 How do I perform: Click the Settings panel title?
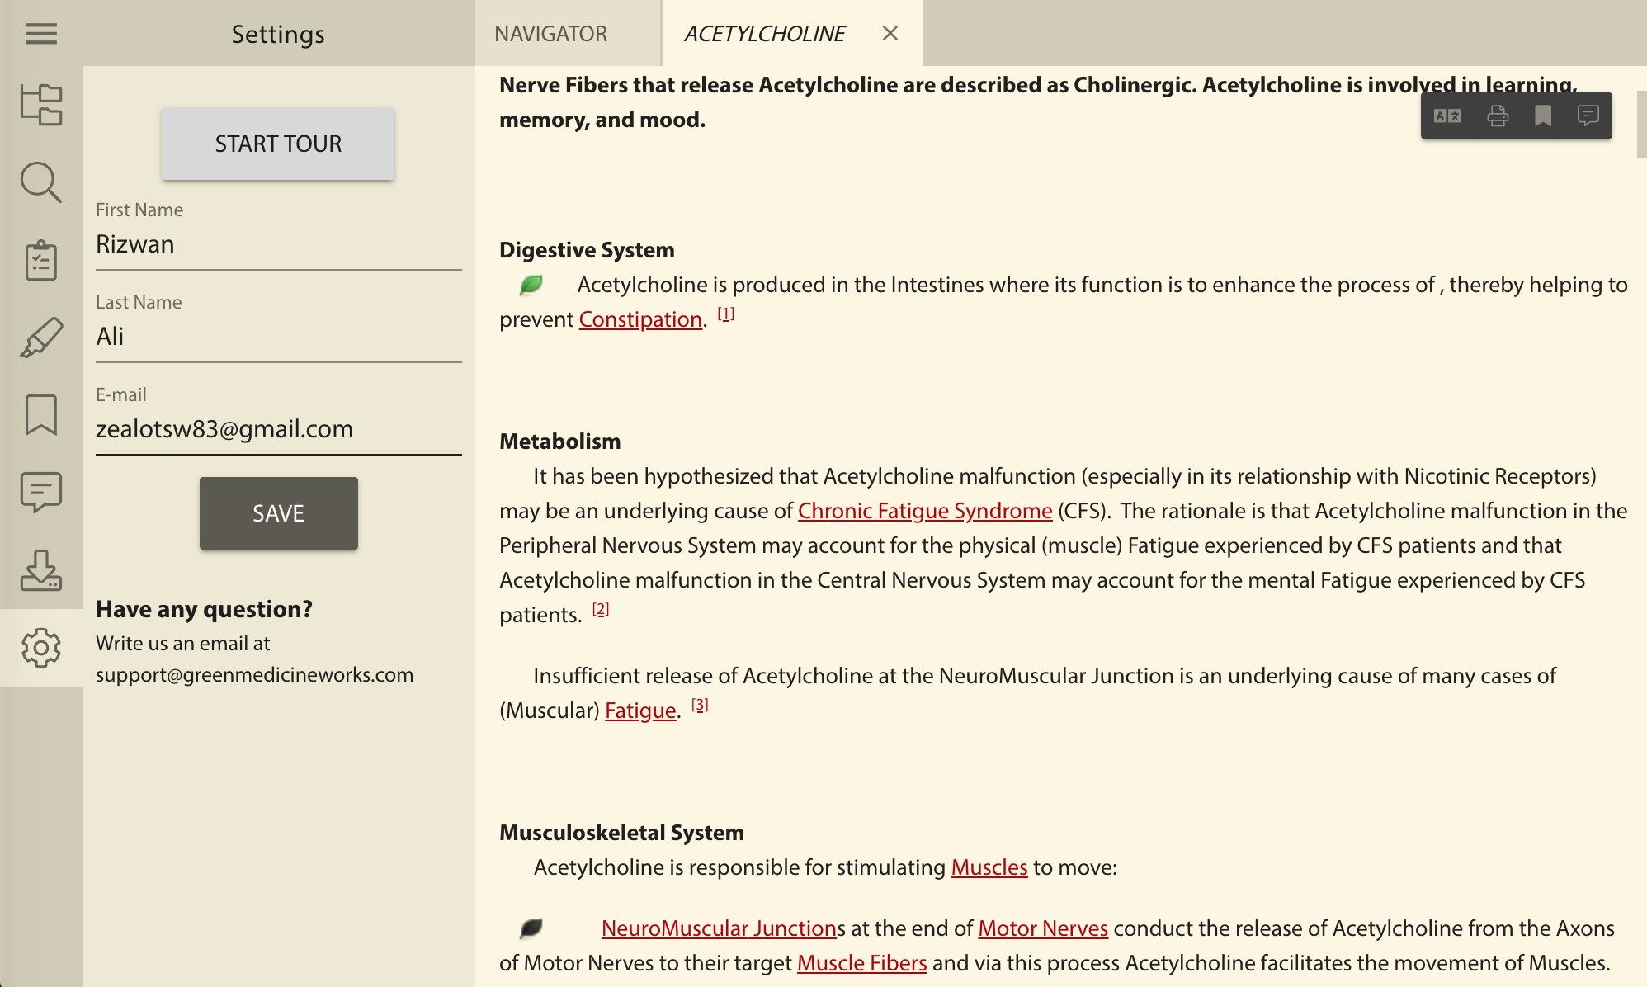point(278,34)
